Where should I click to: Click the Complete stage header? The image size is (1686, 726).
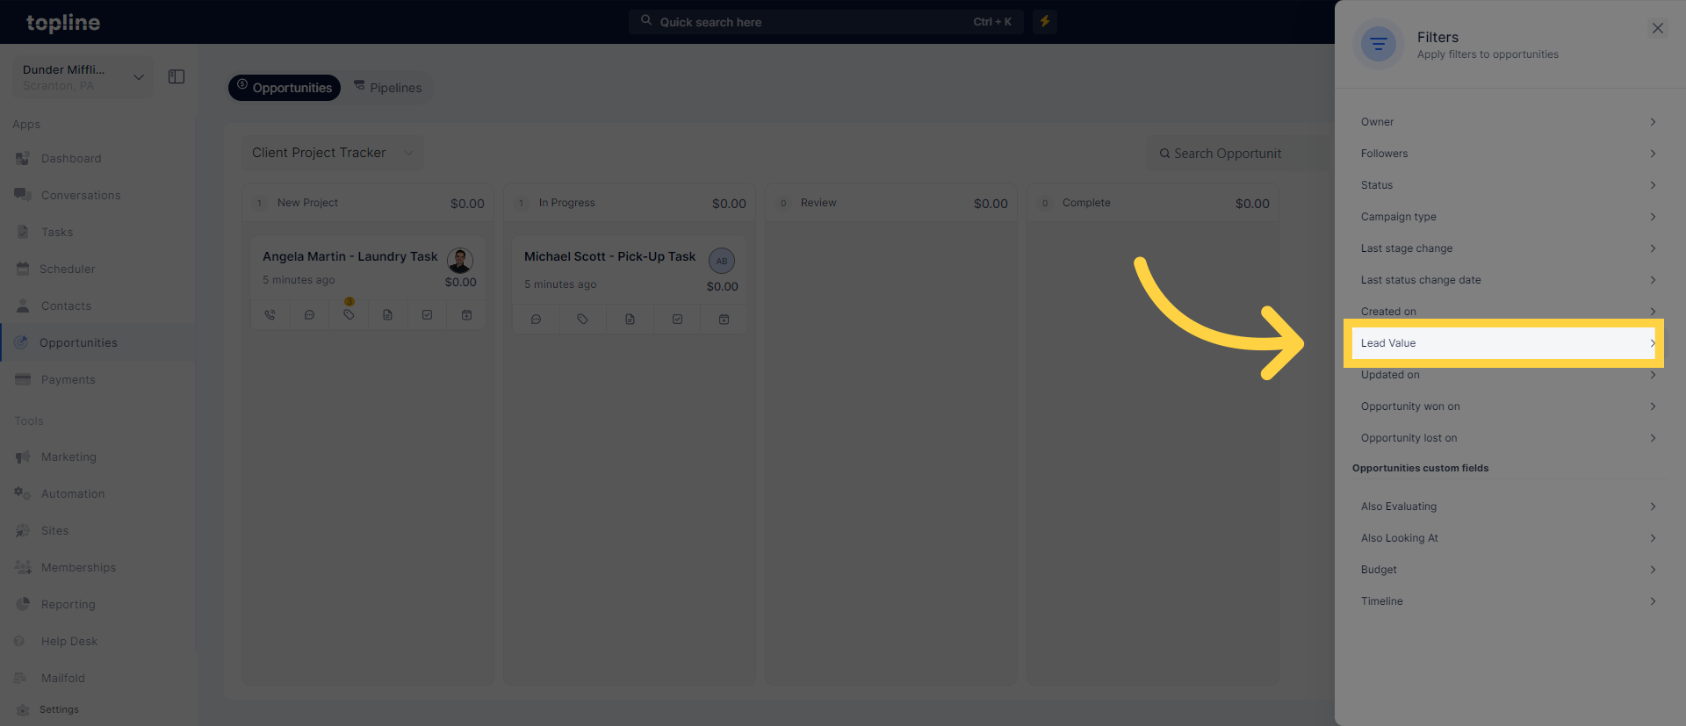1153,203
